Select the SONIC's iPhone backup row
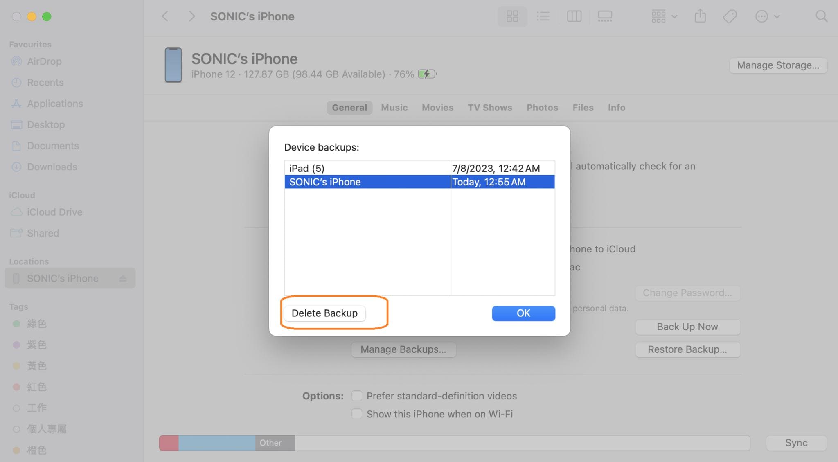The width and height of the screenshot is (838, 462). [x=419, y=182]
